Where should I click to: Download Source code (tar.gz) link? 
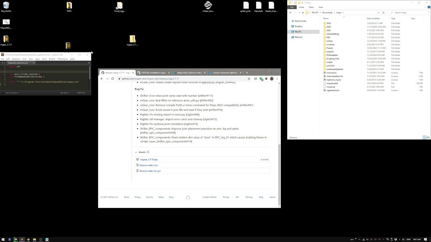[x=150, y=171]
